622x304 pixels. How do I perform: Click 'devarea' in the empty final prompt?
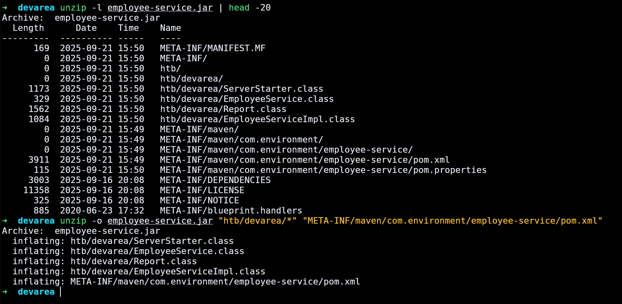point(36,292)
